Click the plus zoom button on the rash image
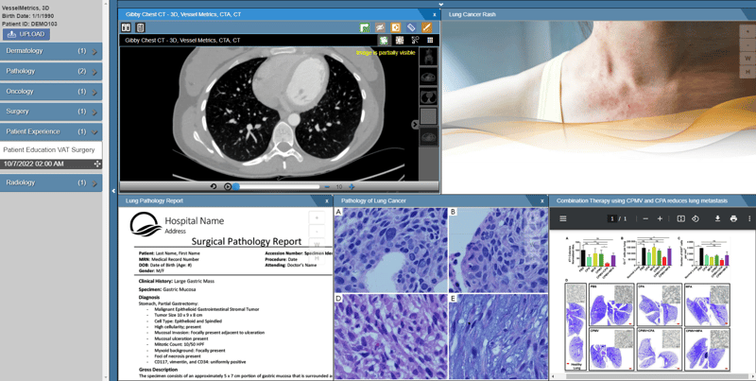Viewport: 756px width, 381px height. click(747, 31)
